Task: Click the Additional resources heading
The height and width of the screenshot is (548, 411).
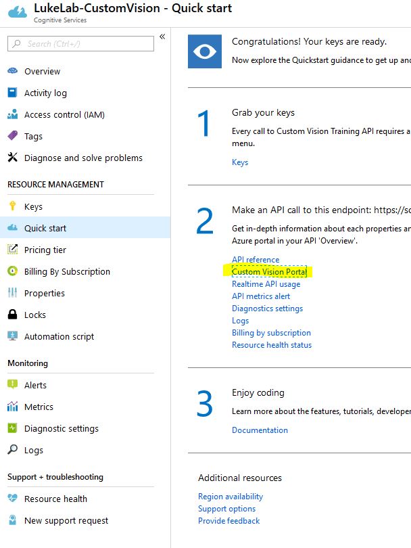Action: tap(240, 478)
